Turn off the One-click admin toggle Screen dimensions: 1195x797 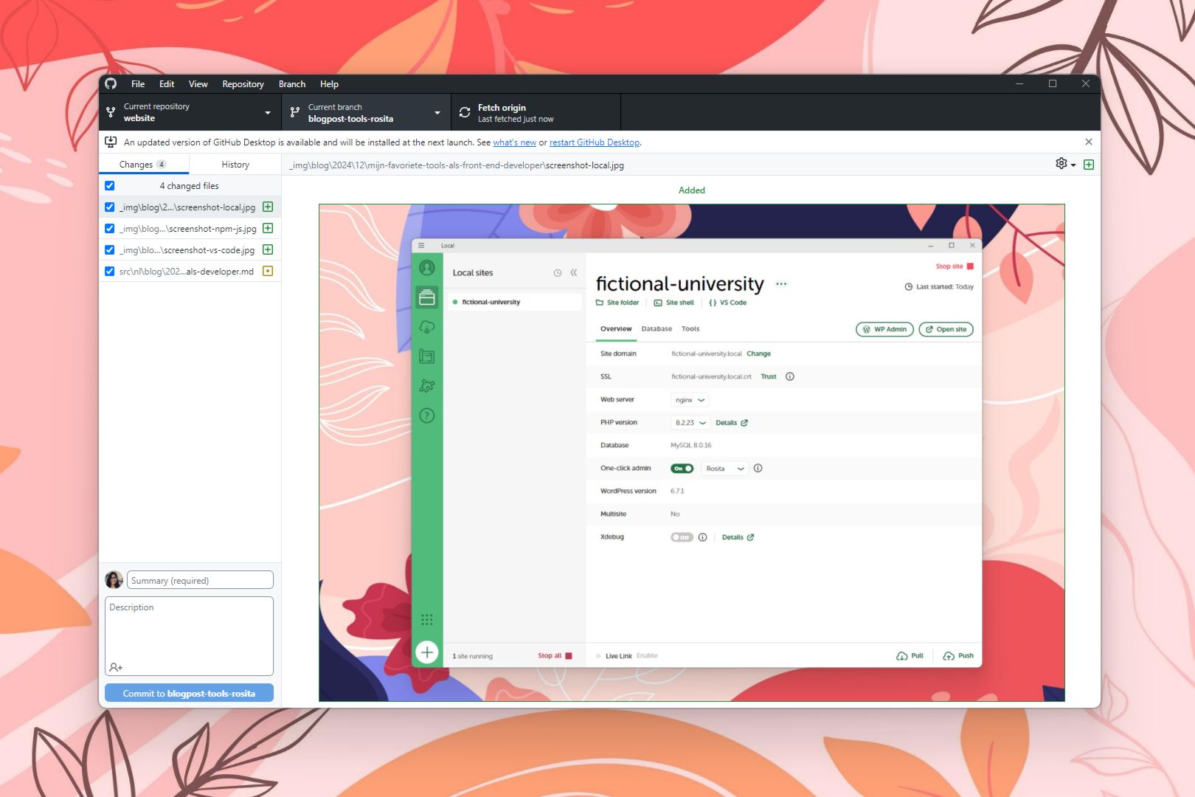coord(682,468)
